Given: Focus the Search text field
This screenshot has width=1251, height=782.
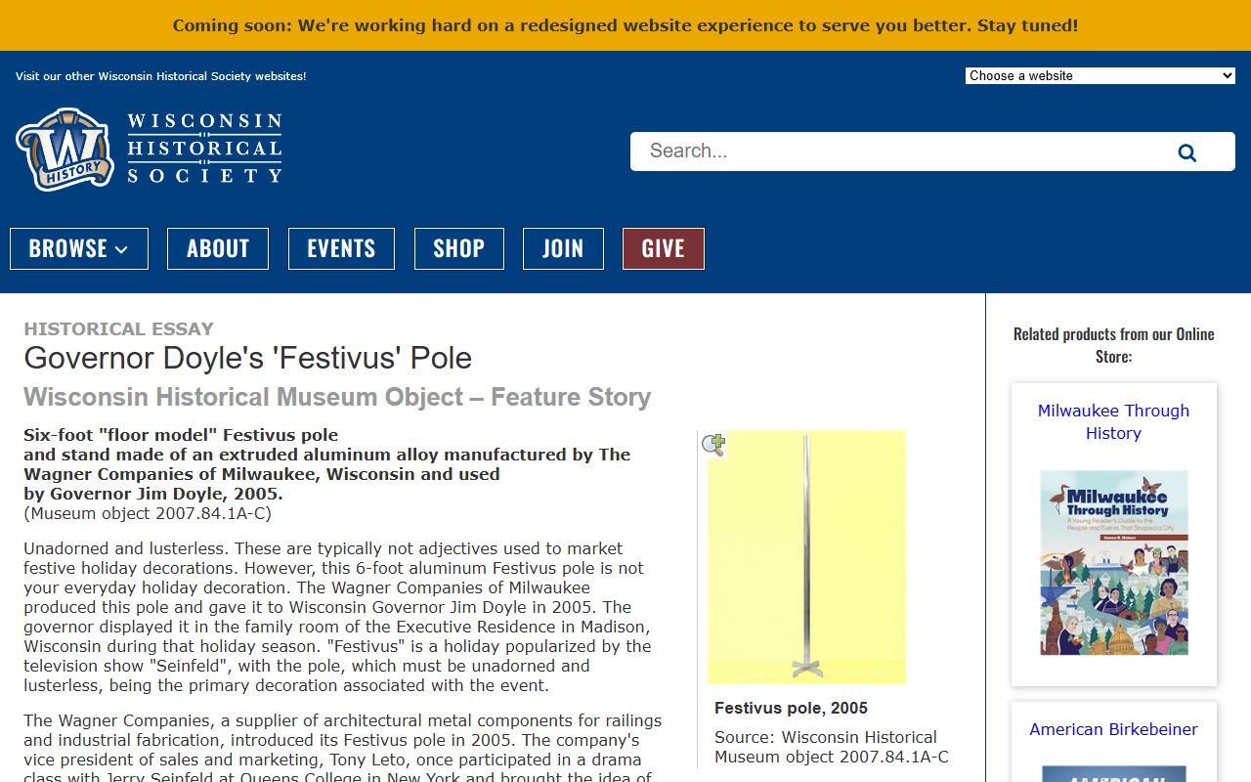Looking at the screenshot, I should [x=899, y=152].
